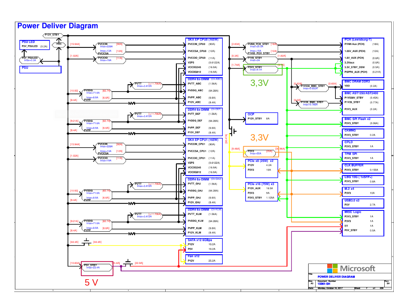Select the 'BMC SPI Flash x2' block header
Screen dimensions: 394x305
pos(357,119)
